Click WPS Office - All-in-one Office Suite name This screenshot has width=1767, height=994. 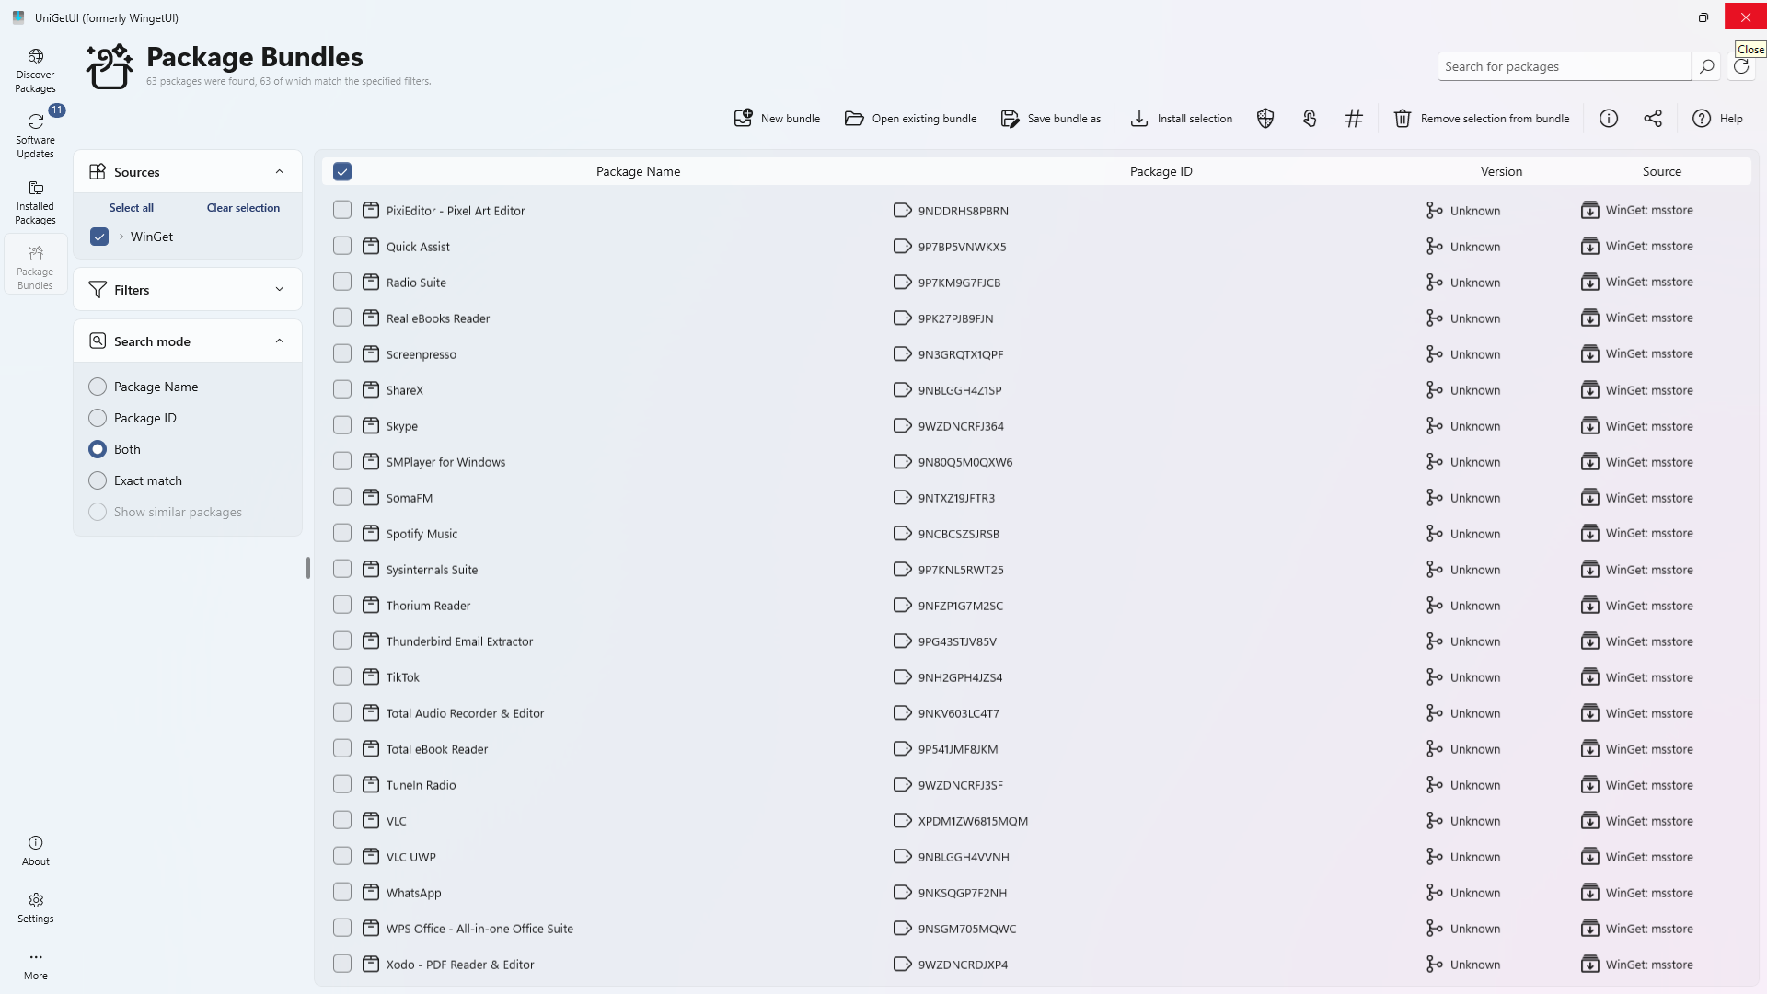point(479,929)
